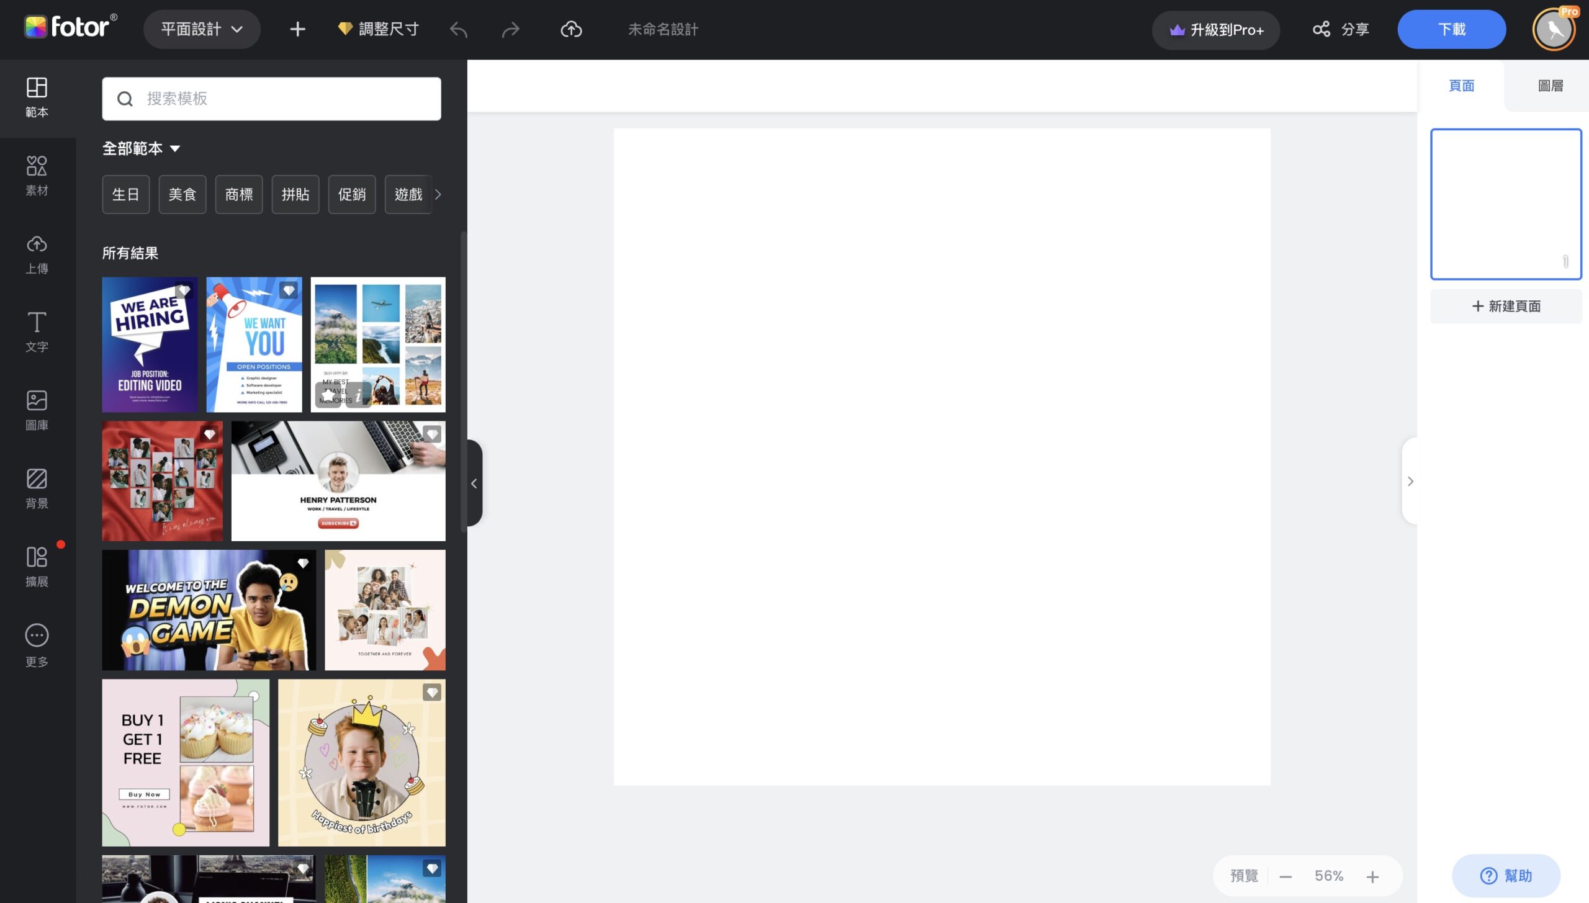Open the 圖庫 photo library

pyautogui.click(x=37, y=411)
